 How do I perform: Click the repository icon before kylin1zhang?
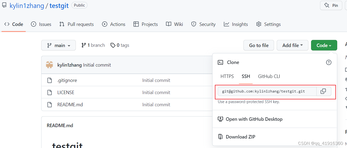click(x=4, y=5)
